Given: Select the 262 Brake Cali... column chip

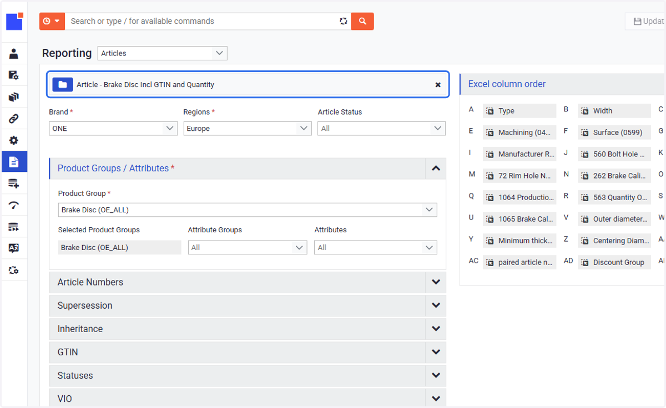Looking at the screenshot, I should [614, 176].
